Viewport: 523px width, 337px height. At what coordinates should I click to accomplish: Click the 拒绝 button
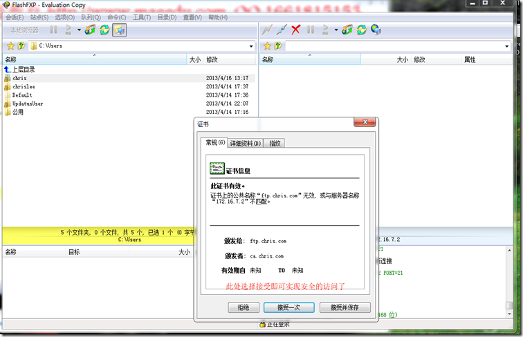pyautogui.click(x=244, y=307)
